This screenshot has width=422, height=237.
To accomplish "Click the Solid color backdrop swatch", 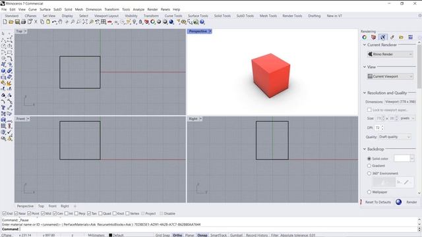I will point(402,159).
